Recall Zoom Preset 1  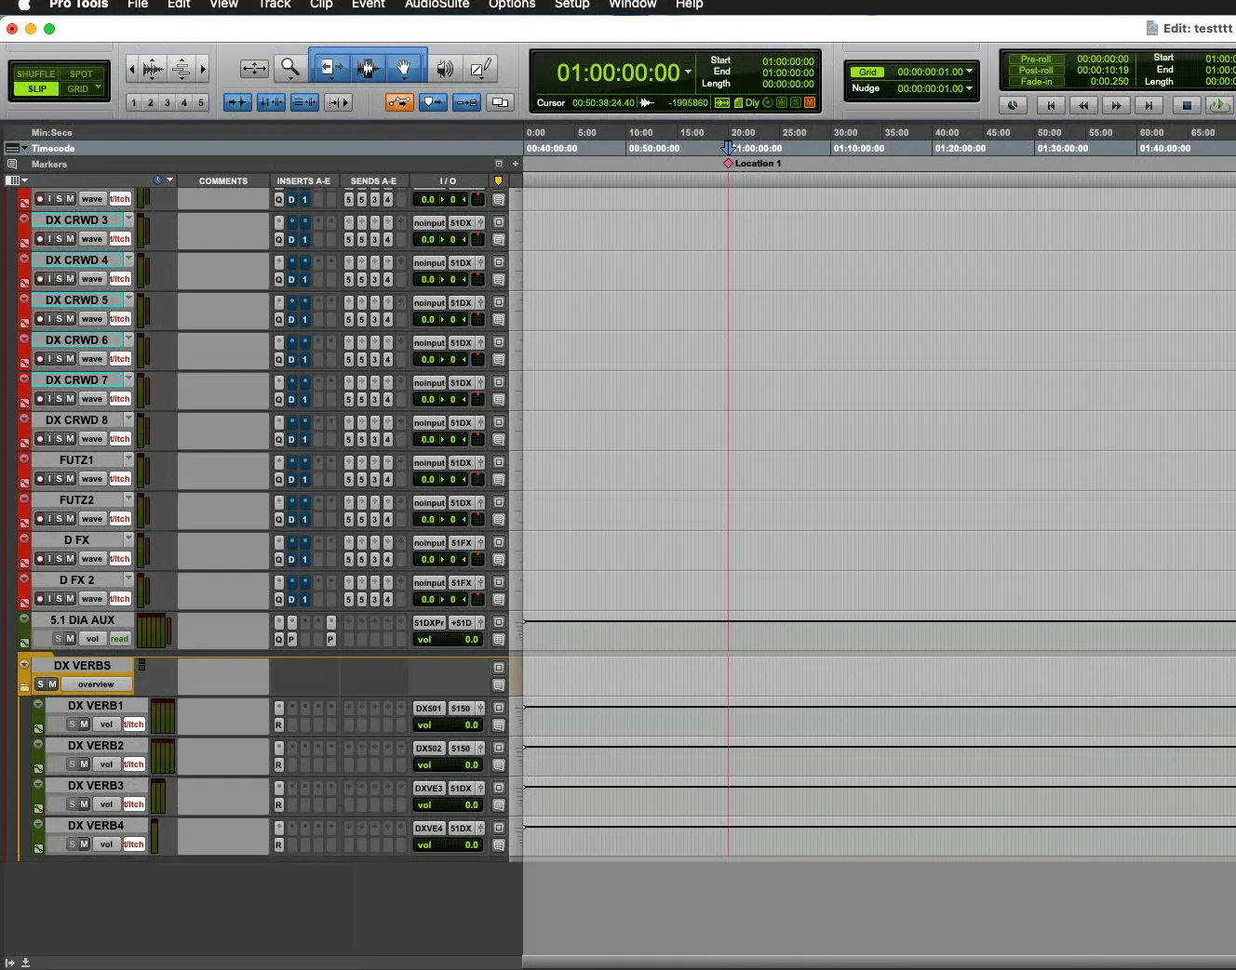(x=134, y=102)
